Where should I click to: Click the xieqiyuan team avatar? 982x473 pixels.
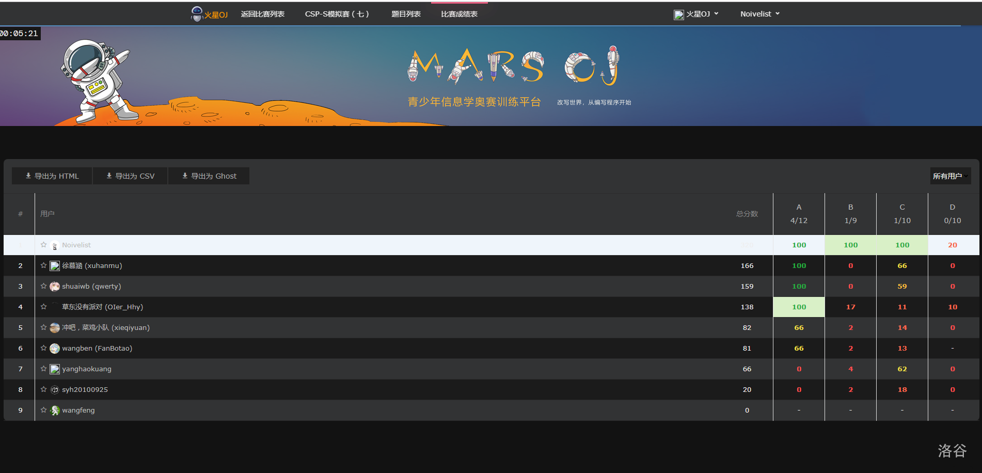tap(55, 328)
